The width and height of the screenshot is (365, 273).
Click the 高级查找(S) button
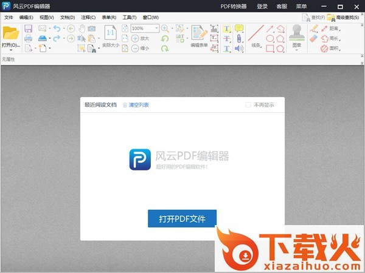(343, 18)
